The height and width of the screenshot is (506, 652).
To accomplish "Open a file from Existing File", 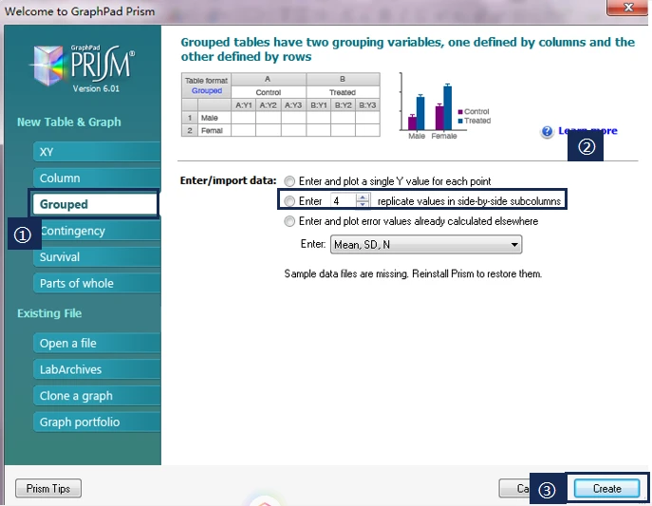I will [97, 343].
